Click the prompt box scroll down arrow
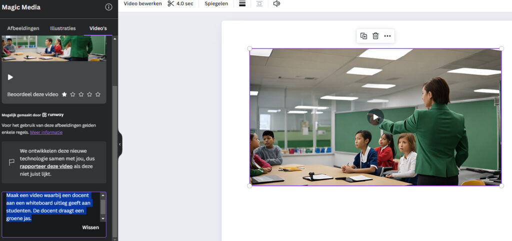 [103, 219]
